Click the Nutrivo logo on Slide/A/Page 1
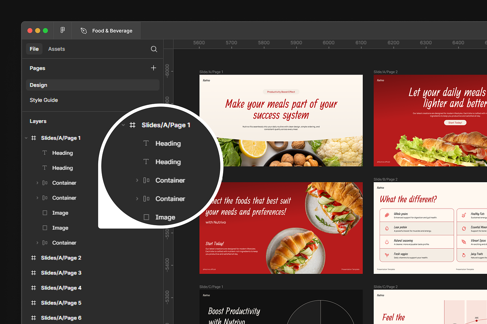Screen dimensions: 487x324 click(x=207, y=81)
